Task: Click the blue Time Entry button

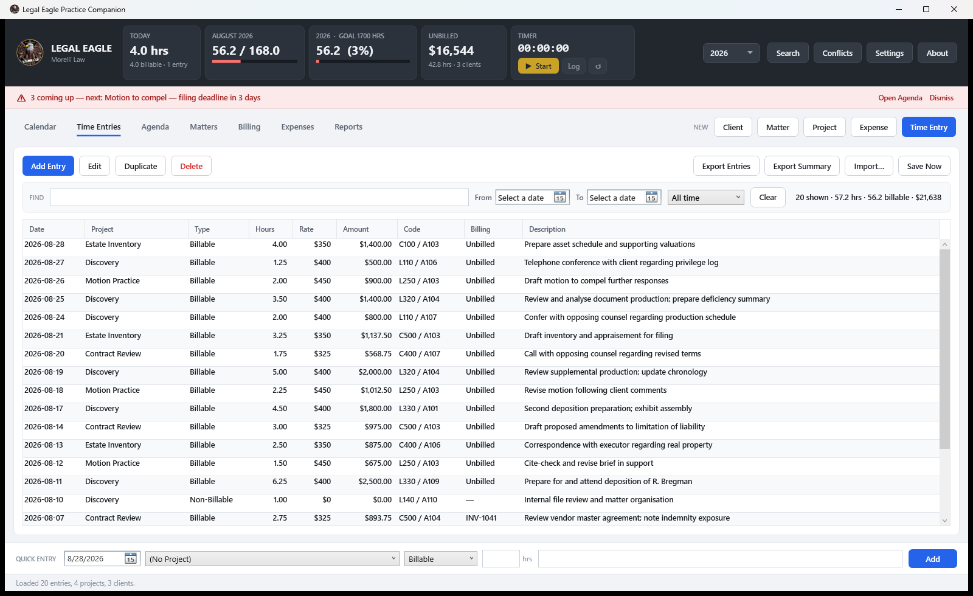Action: (929, 127)
